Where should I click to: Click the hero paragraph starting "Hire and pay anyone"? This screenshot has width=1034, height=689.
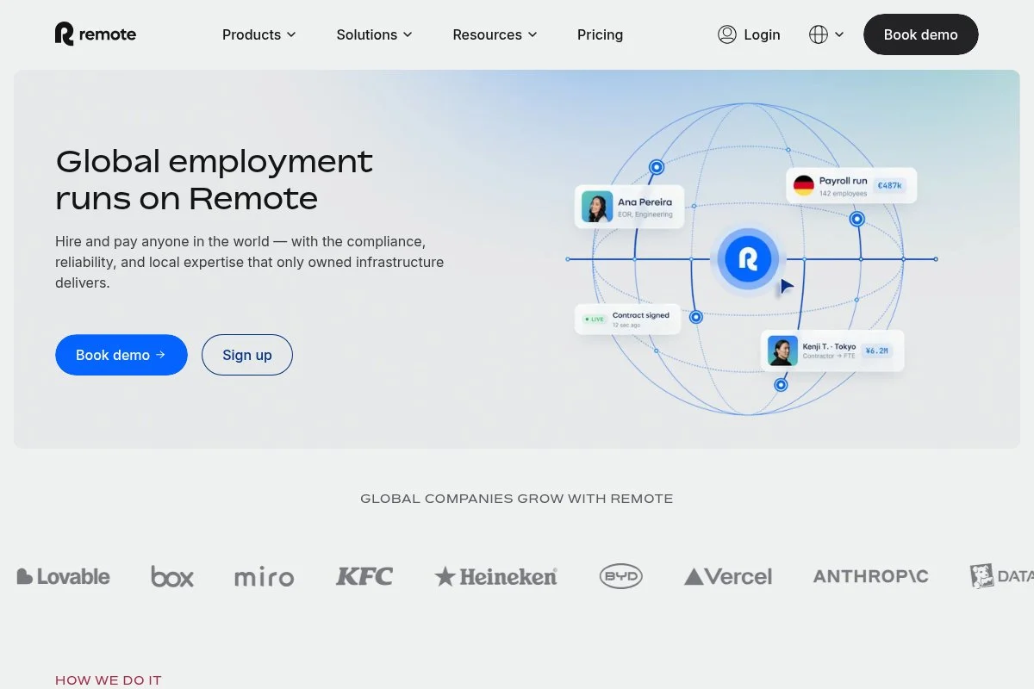click(250, 262)
